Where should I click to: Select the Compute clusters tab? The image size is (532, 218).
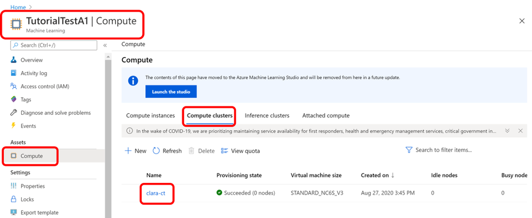click(210, 115)
